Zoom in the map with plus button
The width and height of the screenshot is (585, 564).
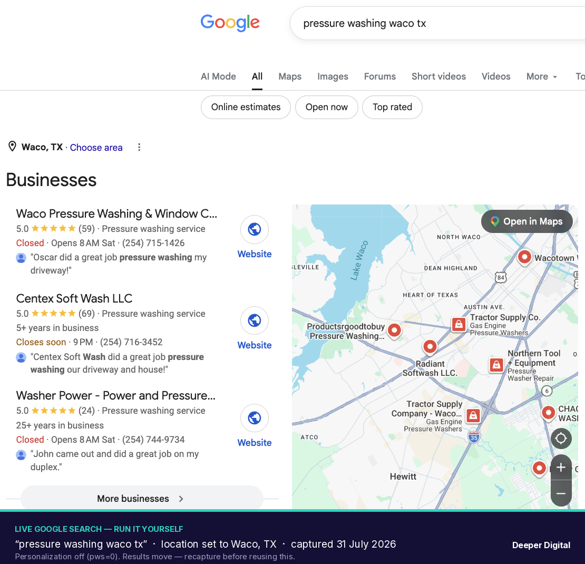(561, 468)
